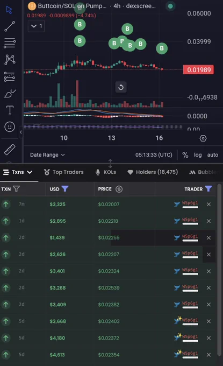Image resolution: width=223 pixels, height=366 pixels.
Task: Open trader W5p6g1 on the $3,668 row
Action: click(x=190, y=320)
